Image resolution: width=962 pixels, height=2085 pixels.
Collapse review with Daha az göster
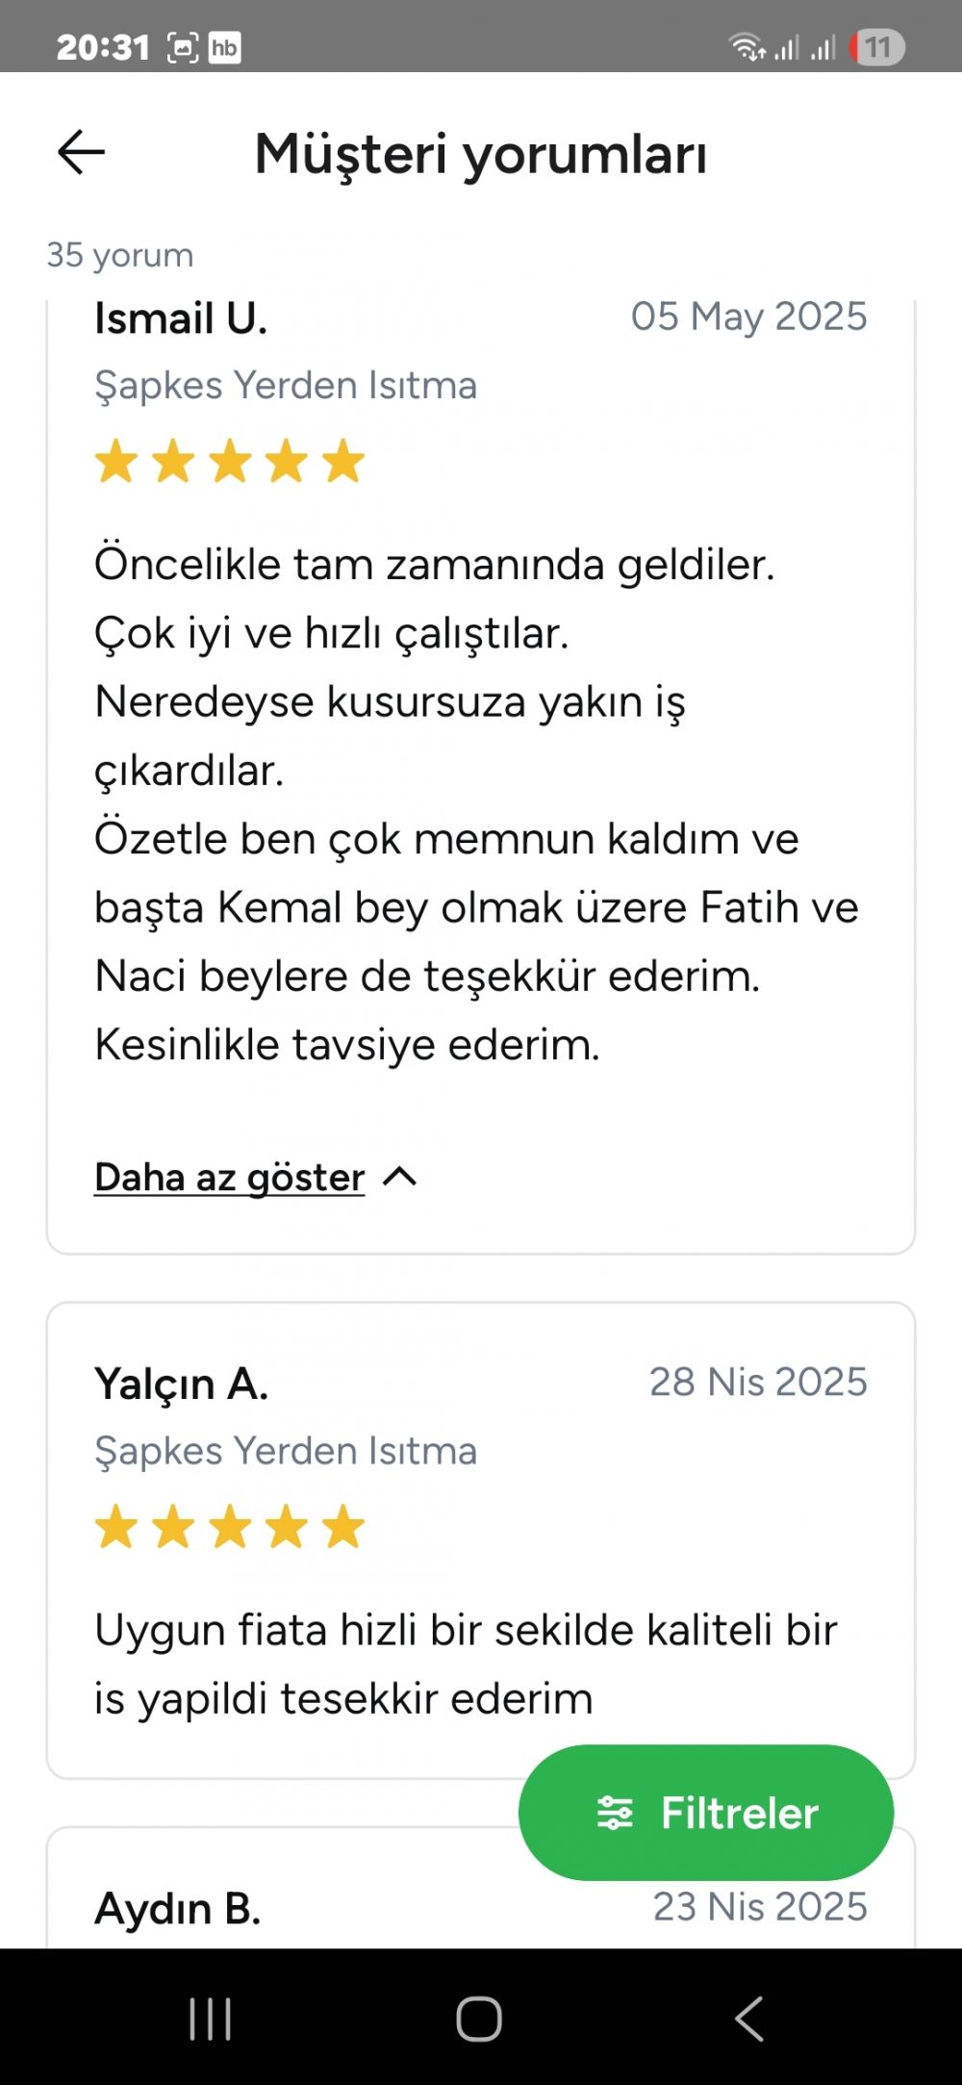[229, 1177]
